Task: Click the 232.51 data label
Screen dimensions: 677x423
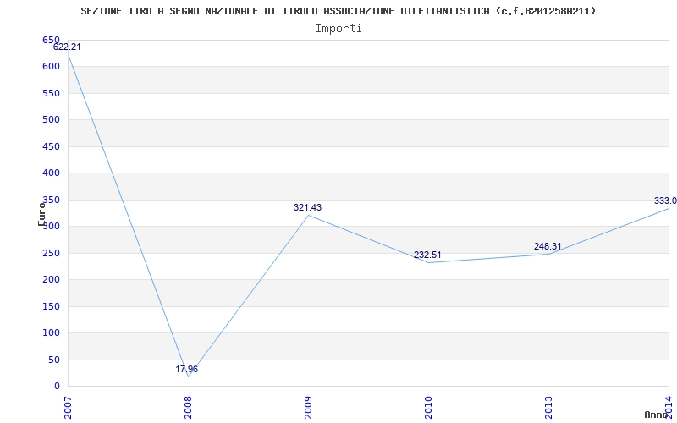Action: 427,255
